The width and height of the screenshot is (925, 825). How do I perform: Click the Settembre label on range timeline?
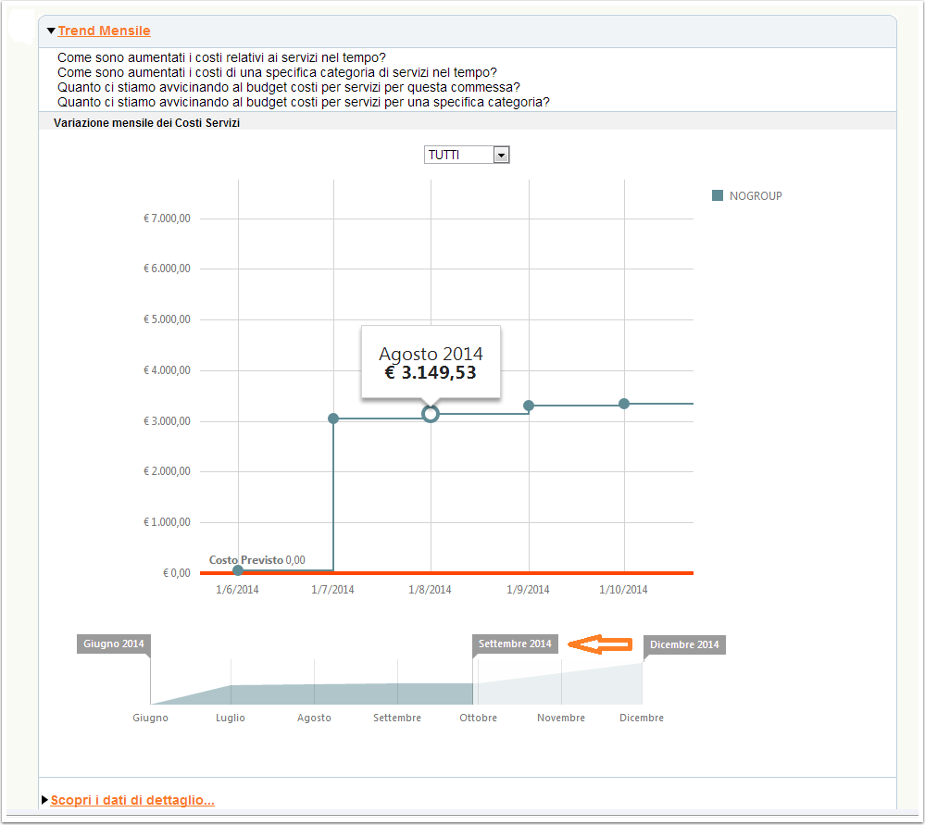(397, 718)
